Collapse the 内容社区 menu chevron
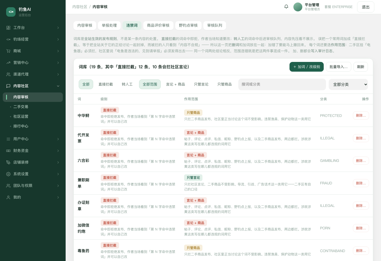The width and height of the screenshot is (381, 261). [58, 86]
